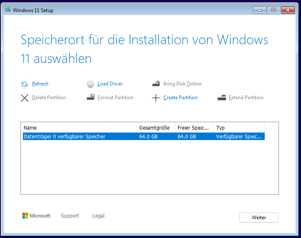301x238 pixels.
Task: Open the Legal link
Action: pyautogui.click(x=98, y=216)
